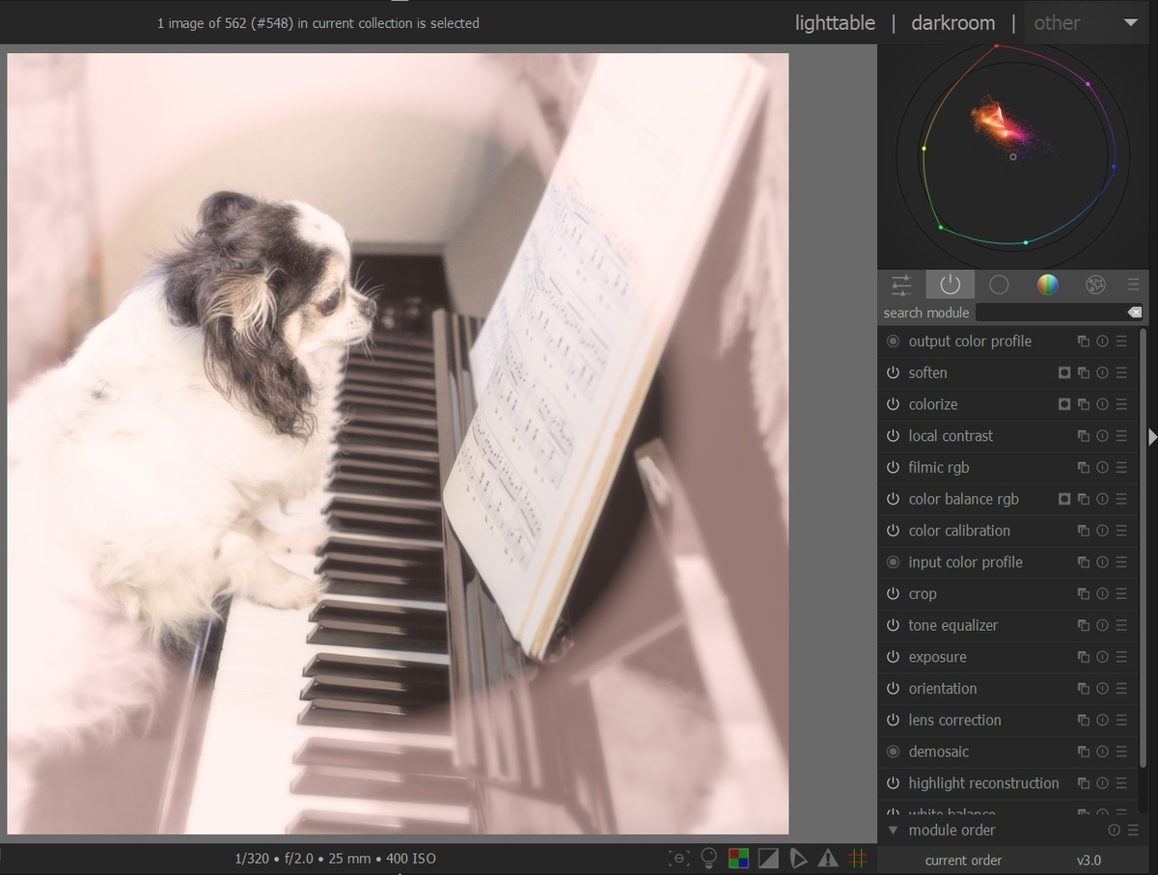Click color balance rgb mask indicator
The height and width of the screenshot is (875, 1158).
point(1064,499)
